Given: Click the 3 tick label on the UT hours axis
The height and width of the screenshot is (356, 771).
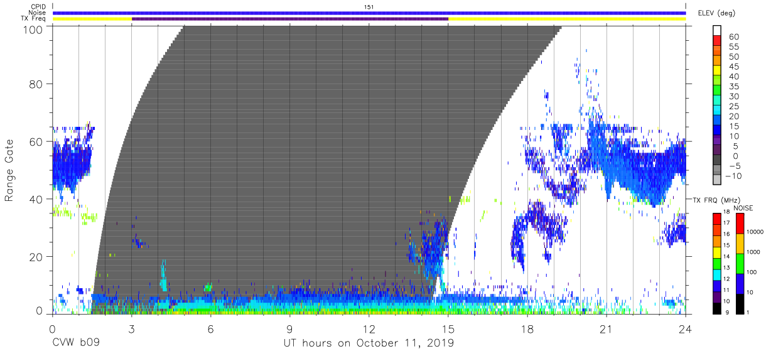Looking at the screenshot, I should pyautogui.click(x=132, y=328).
